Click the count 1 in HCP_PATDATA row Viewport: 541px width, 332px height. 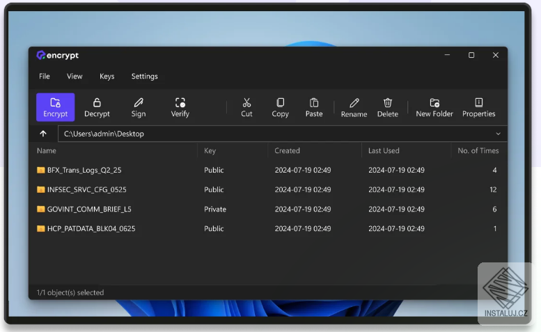pos(495,228)
